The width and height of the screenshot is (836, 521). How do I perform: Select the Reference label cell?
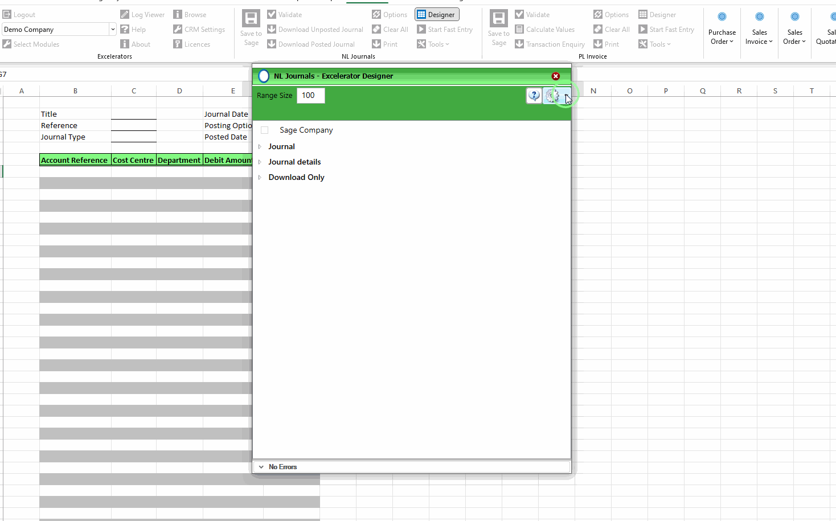click(75, 125)
